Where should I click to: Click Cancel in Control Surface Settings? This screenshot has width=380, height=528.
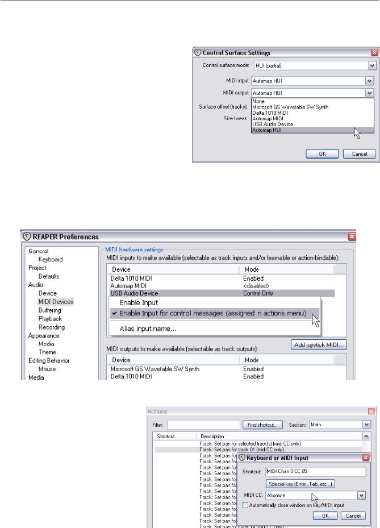click(359, 153)
